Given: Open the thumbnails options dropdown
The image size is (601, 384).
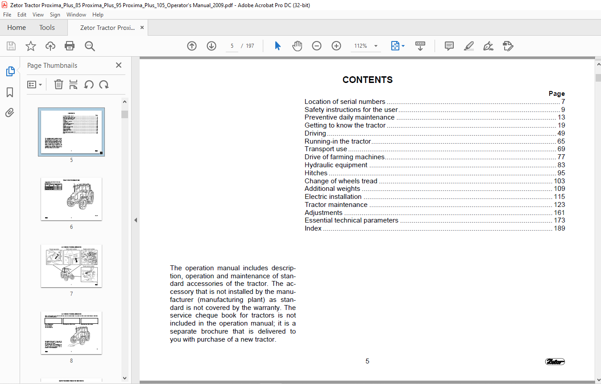Looking at the screenshot, I should click(x=34, y=84).
